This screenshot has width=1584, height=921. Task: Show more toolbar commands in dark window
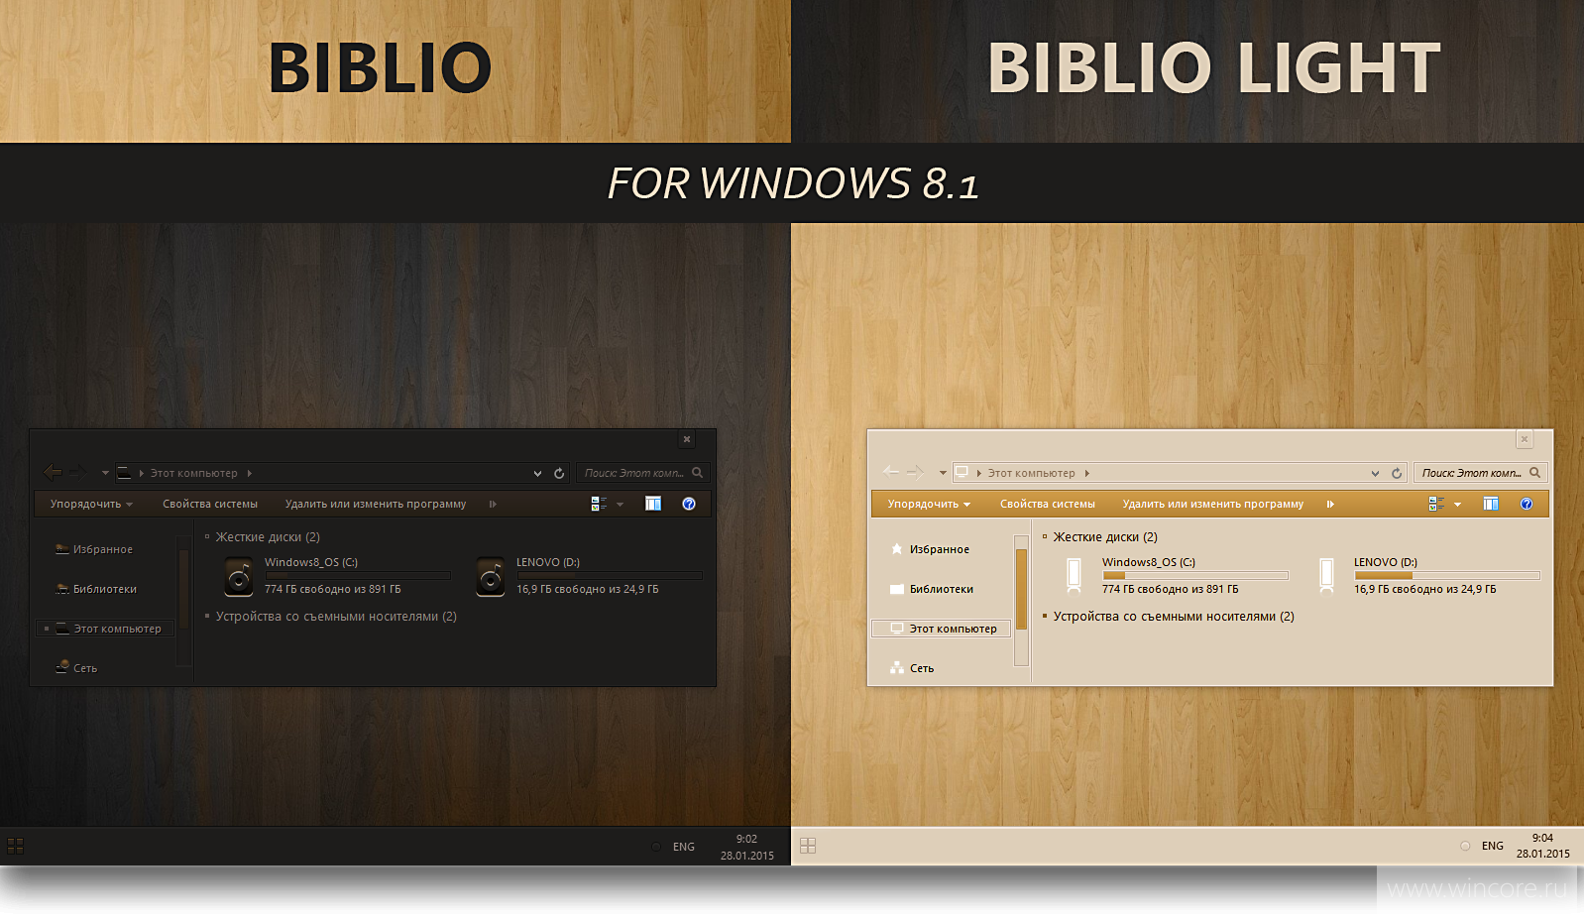(493, 504)
